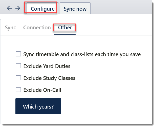The image size is (156, 128).
Task: Click the 'Sync timetable and class-lists' label text
Action: coord(82,54)
